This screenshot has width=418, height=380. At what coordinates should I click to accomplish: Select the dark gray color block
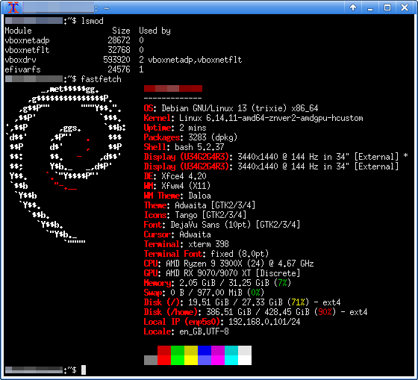tap(151, 360)
